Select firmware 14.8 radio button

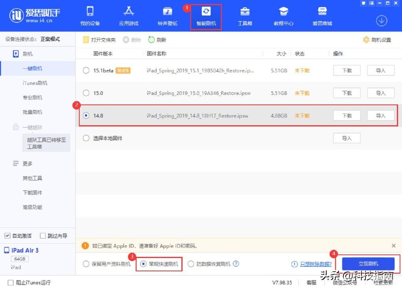coord(86,115)
